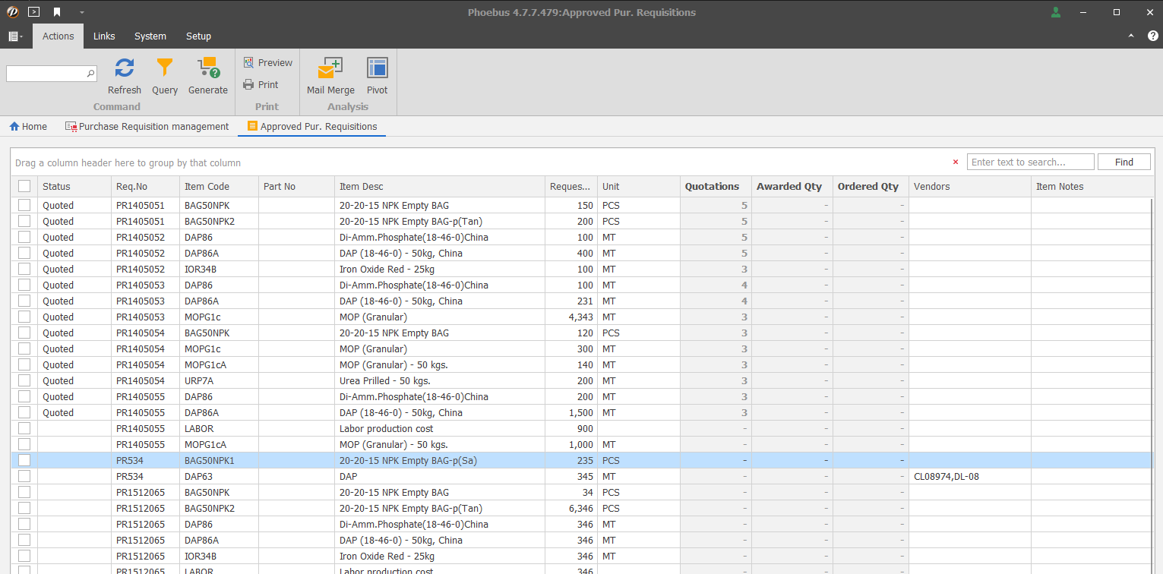The image size is (1163, 574).
Task: Open Print Preview
Action: click(x=267, y=63)
